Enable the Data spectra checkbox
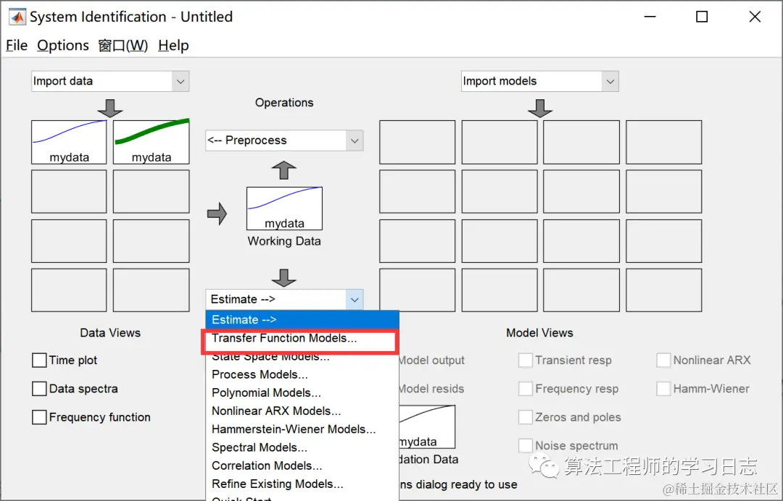 [x=39, y=388]
